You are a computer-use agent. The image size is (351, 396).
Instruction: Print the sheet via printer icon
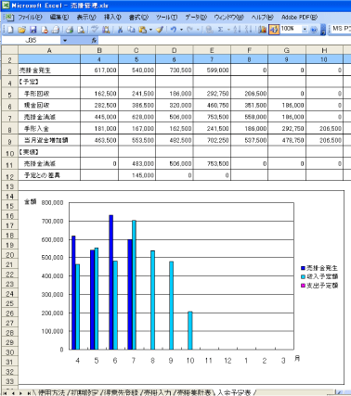70,30
